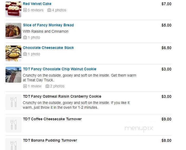Click the Red Velvet Cake photos camera icon
This screenshot has width=186, height=150.
click(x=49, y=10)
